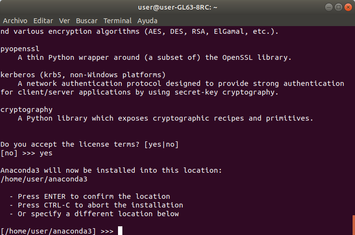Click the 'Do you accept the license terms?' line
This screenshot has width=355, height=235.
tap(89, 144)
